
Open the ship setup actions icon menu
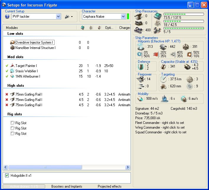(x=69, y=17)
